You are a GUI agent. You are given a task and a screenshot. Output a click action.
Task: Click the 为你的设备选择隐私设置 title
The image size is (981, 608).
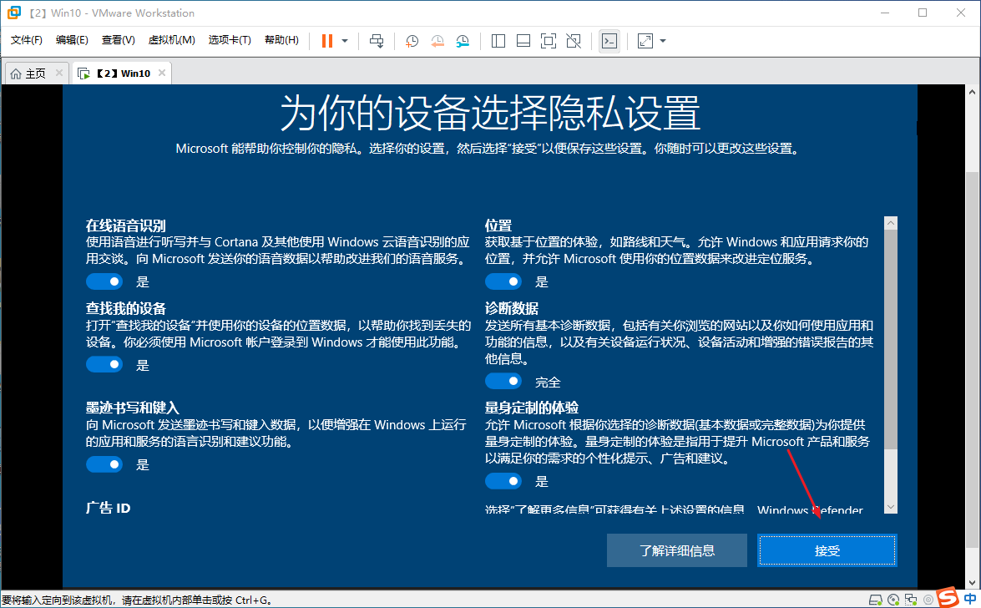(x=490, y=114)
